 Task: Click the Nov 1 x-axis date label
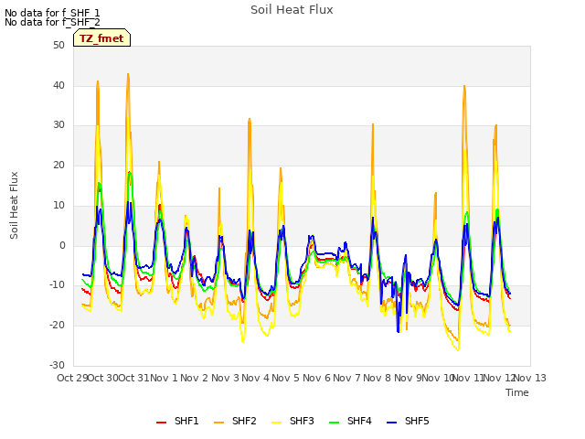click(x=165, y=378)
